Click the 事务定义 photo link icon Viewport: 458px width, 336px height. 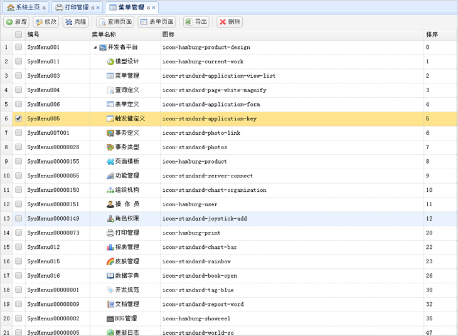[x=110, y=133]
